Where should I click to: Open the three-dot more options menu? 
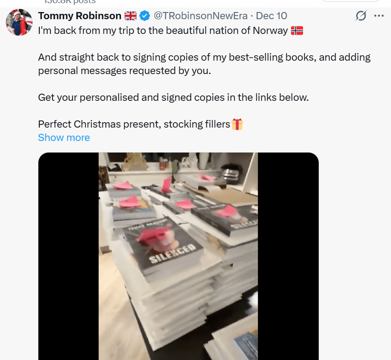[379, 16]
